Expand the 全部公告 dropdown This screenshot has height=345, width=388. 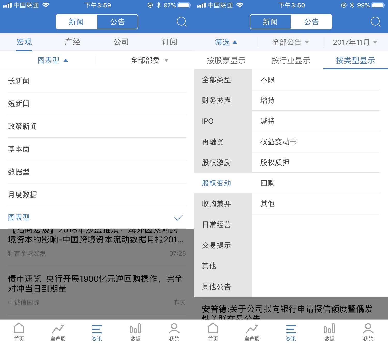tap(290, 42)
